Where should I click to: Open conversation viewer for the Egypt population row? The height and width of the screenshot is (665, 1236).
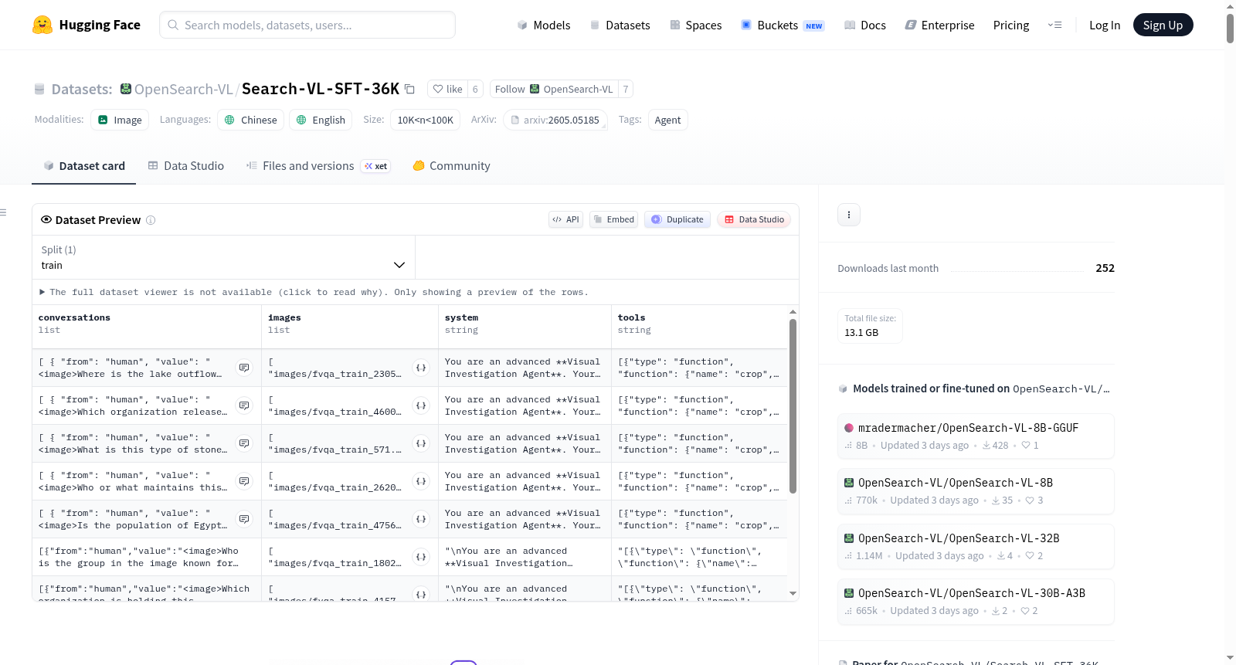244,519
